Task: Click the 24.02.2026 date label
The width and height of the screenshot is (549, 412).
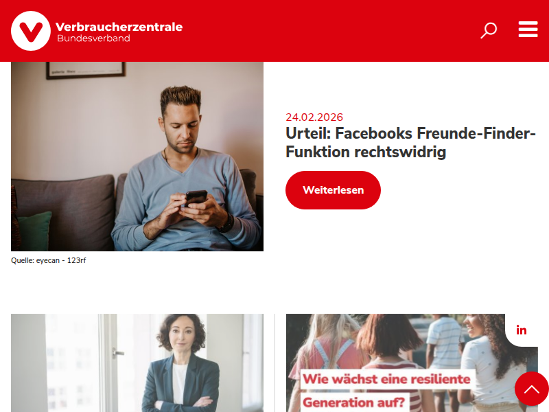Action: pos(314,117)
